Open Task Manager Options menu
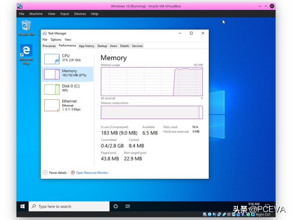This screenshot has width=292, height=220. click(56, 39)
